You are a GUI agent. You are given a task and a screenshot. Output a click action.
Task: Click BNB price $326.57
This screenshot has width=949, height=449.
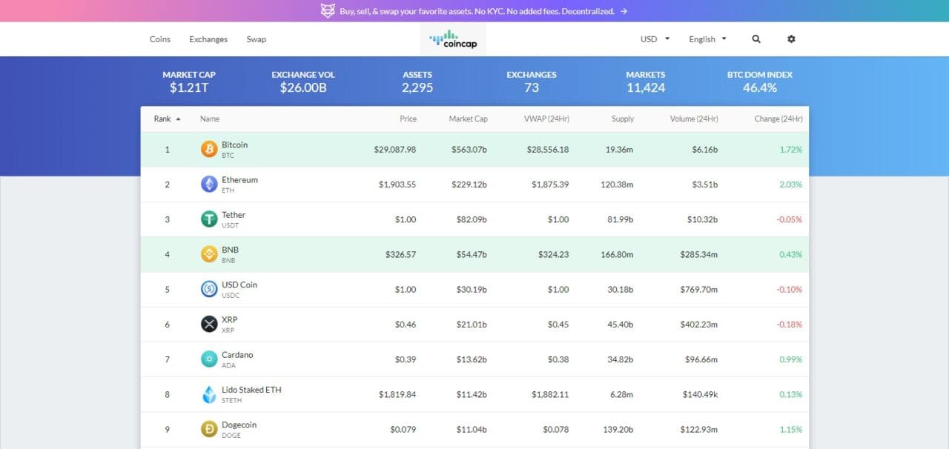401,254
